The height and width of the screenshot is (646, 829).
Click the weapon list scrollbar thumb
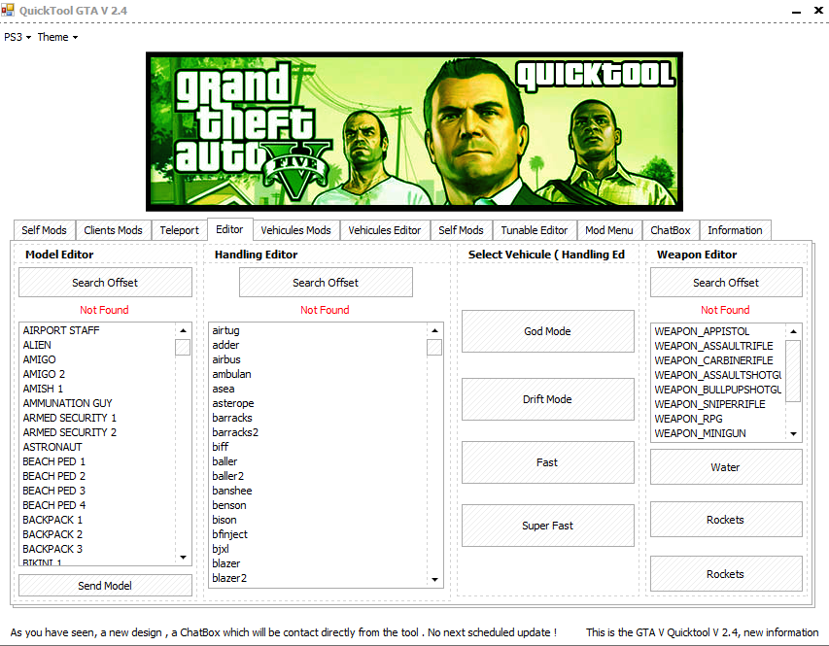point(793,371)
